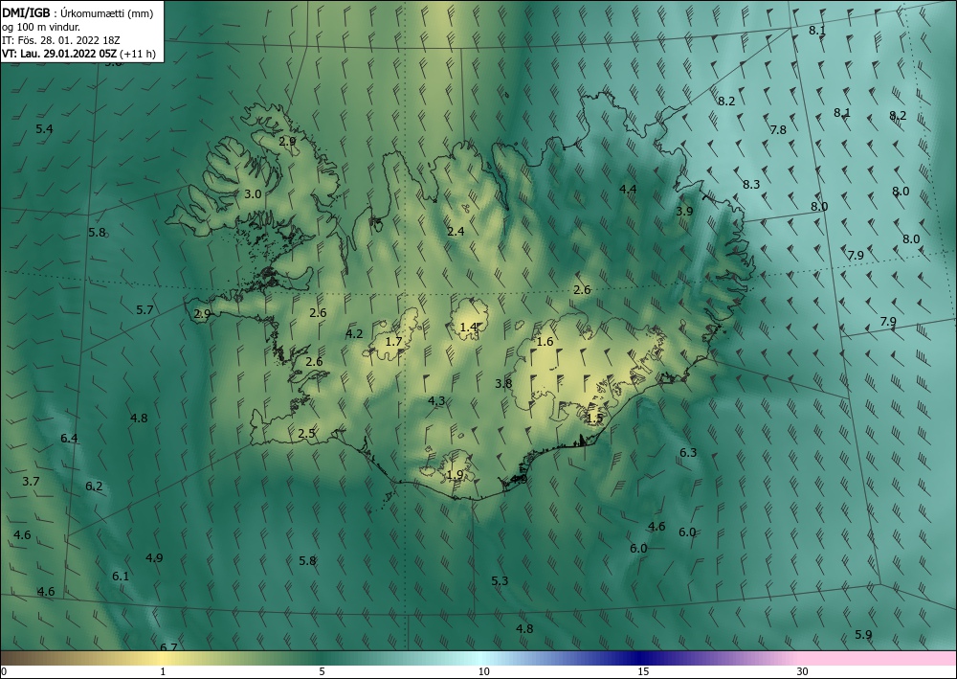957x679 pixels.
Task: Click the 'og 100 m vindur.' legend line
Action: 41,27
